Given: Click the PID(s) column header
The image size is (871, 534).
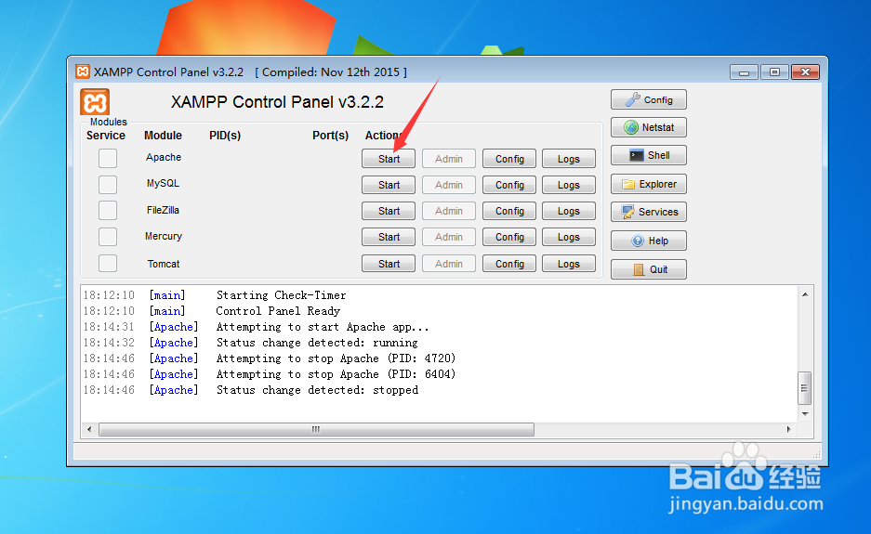Looking at the screenshot, I should [225, 136].
